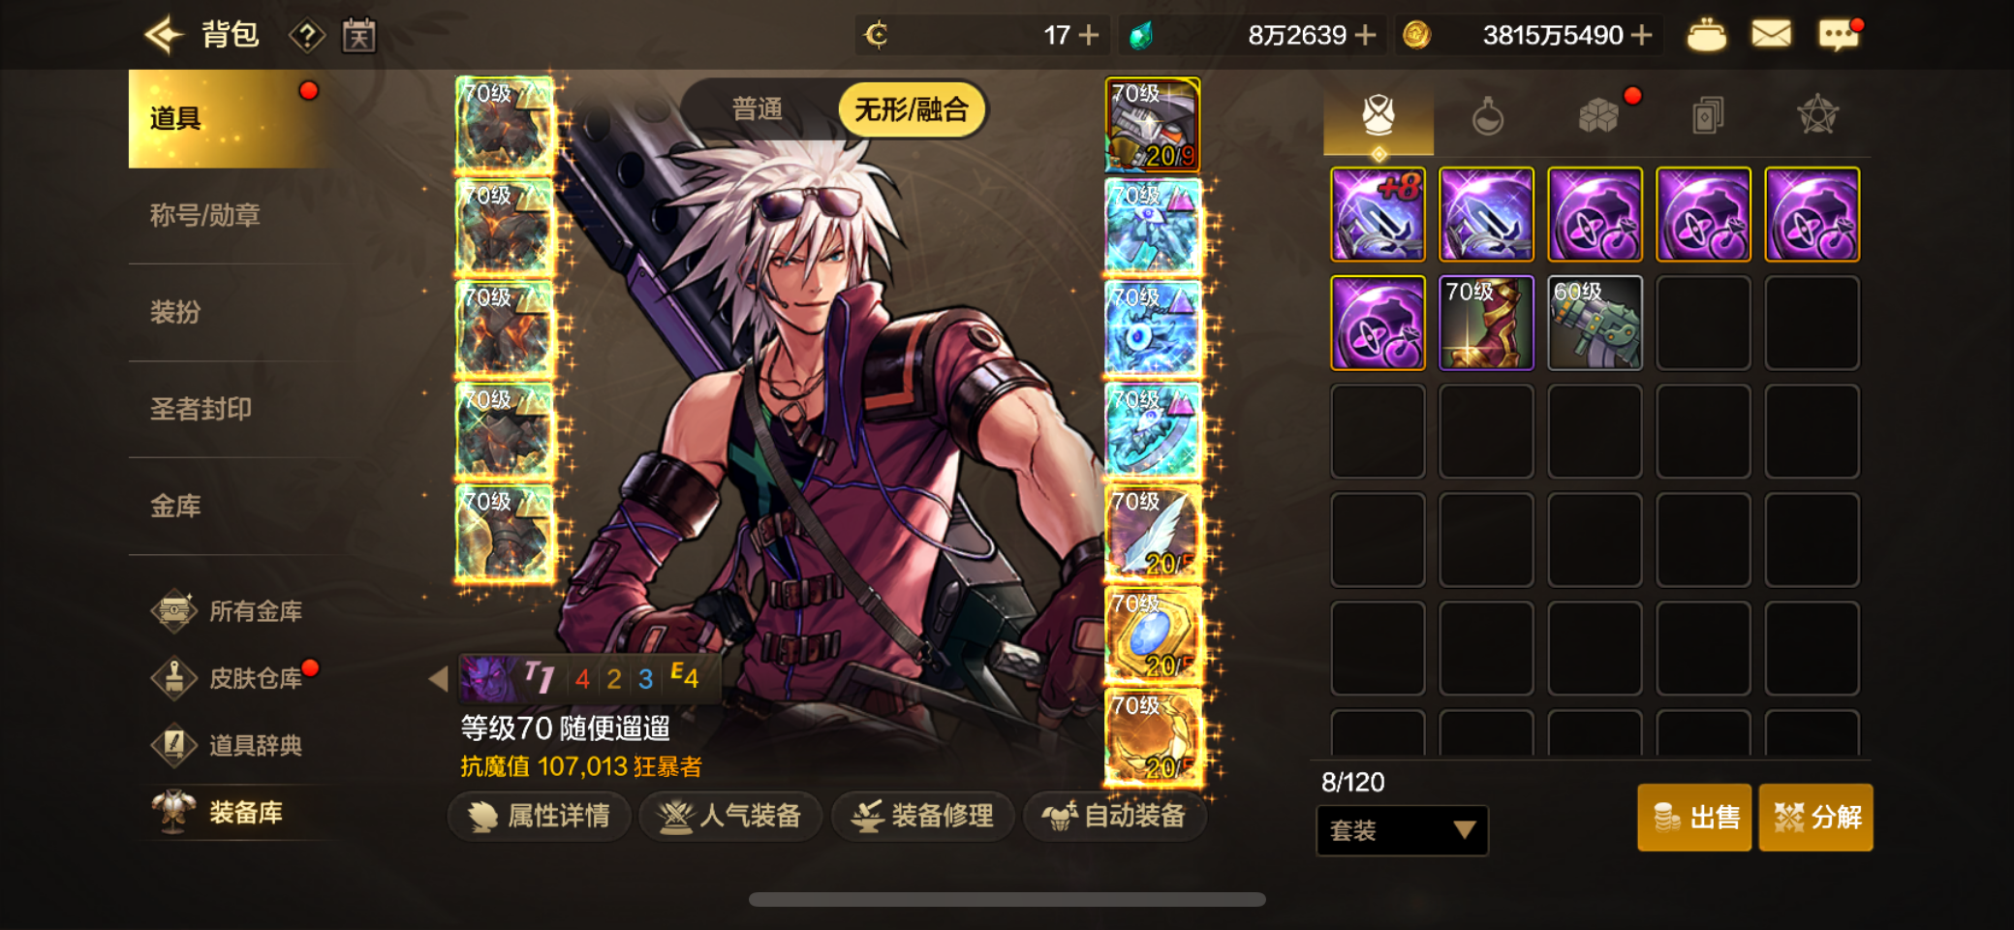Screen dimensions: 2014x930
Task: Go back using the 背包 arrow icon
Action: (x=165, y=35)
